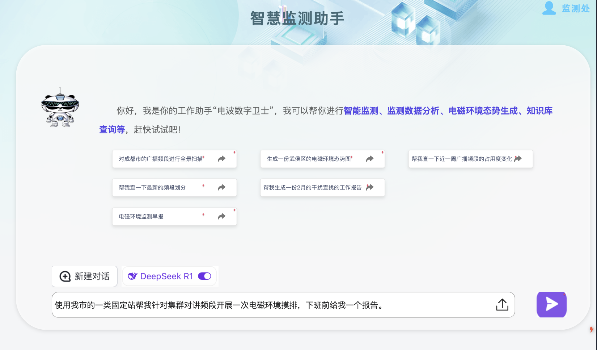Click the file upload icon in the message bar
The width and height of the screenshot is (597, 350).
pos(502,305)
